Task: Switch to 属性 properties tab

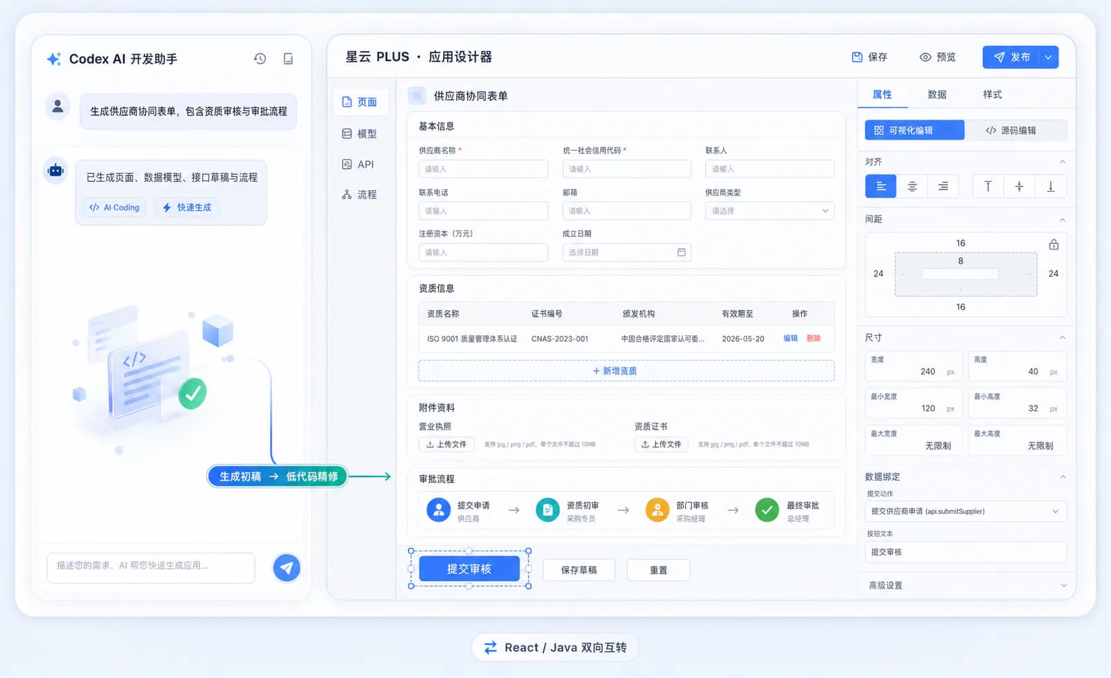Action: (x=883, y=94)
